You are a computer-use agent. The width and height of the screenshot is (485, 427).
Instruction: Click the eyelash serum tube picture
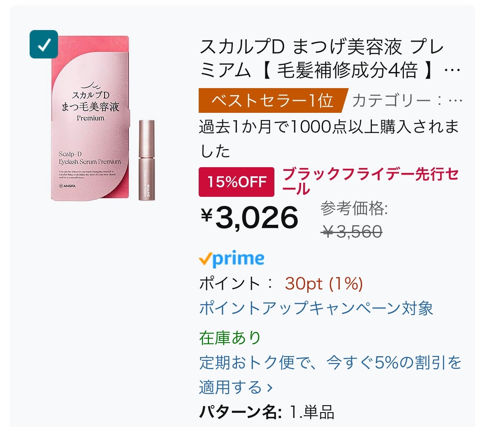click(x=146, y=160)
